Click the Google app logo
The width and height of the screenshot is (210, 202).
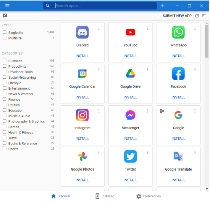[x=178, y=115]
